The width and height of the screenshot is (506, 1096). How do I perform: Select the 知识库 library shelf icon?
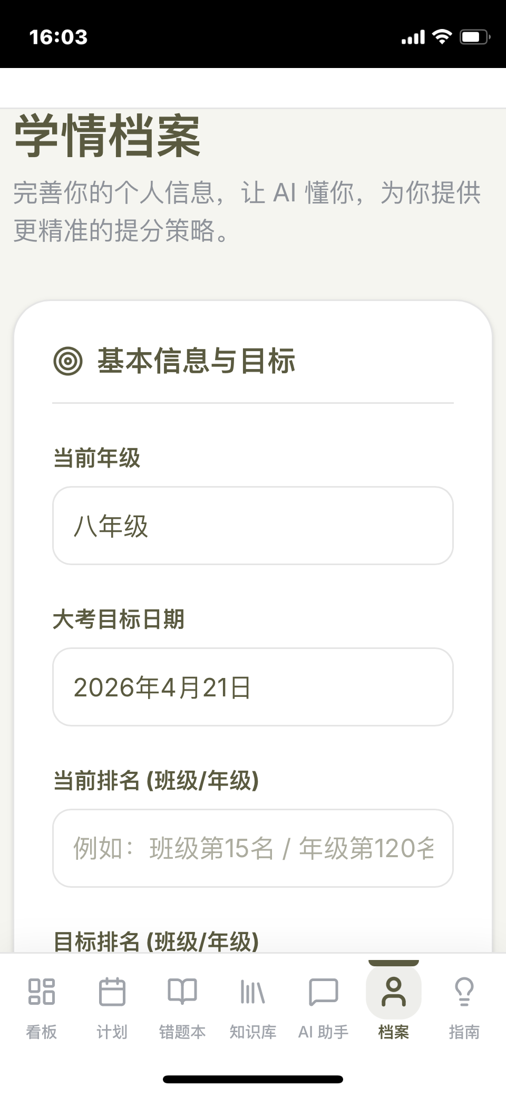pyautogui.click(x=252, y=992)
